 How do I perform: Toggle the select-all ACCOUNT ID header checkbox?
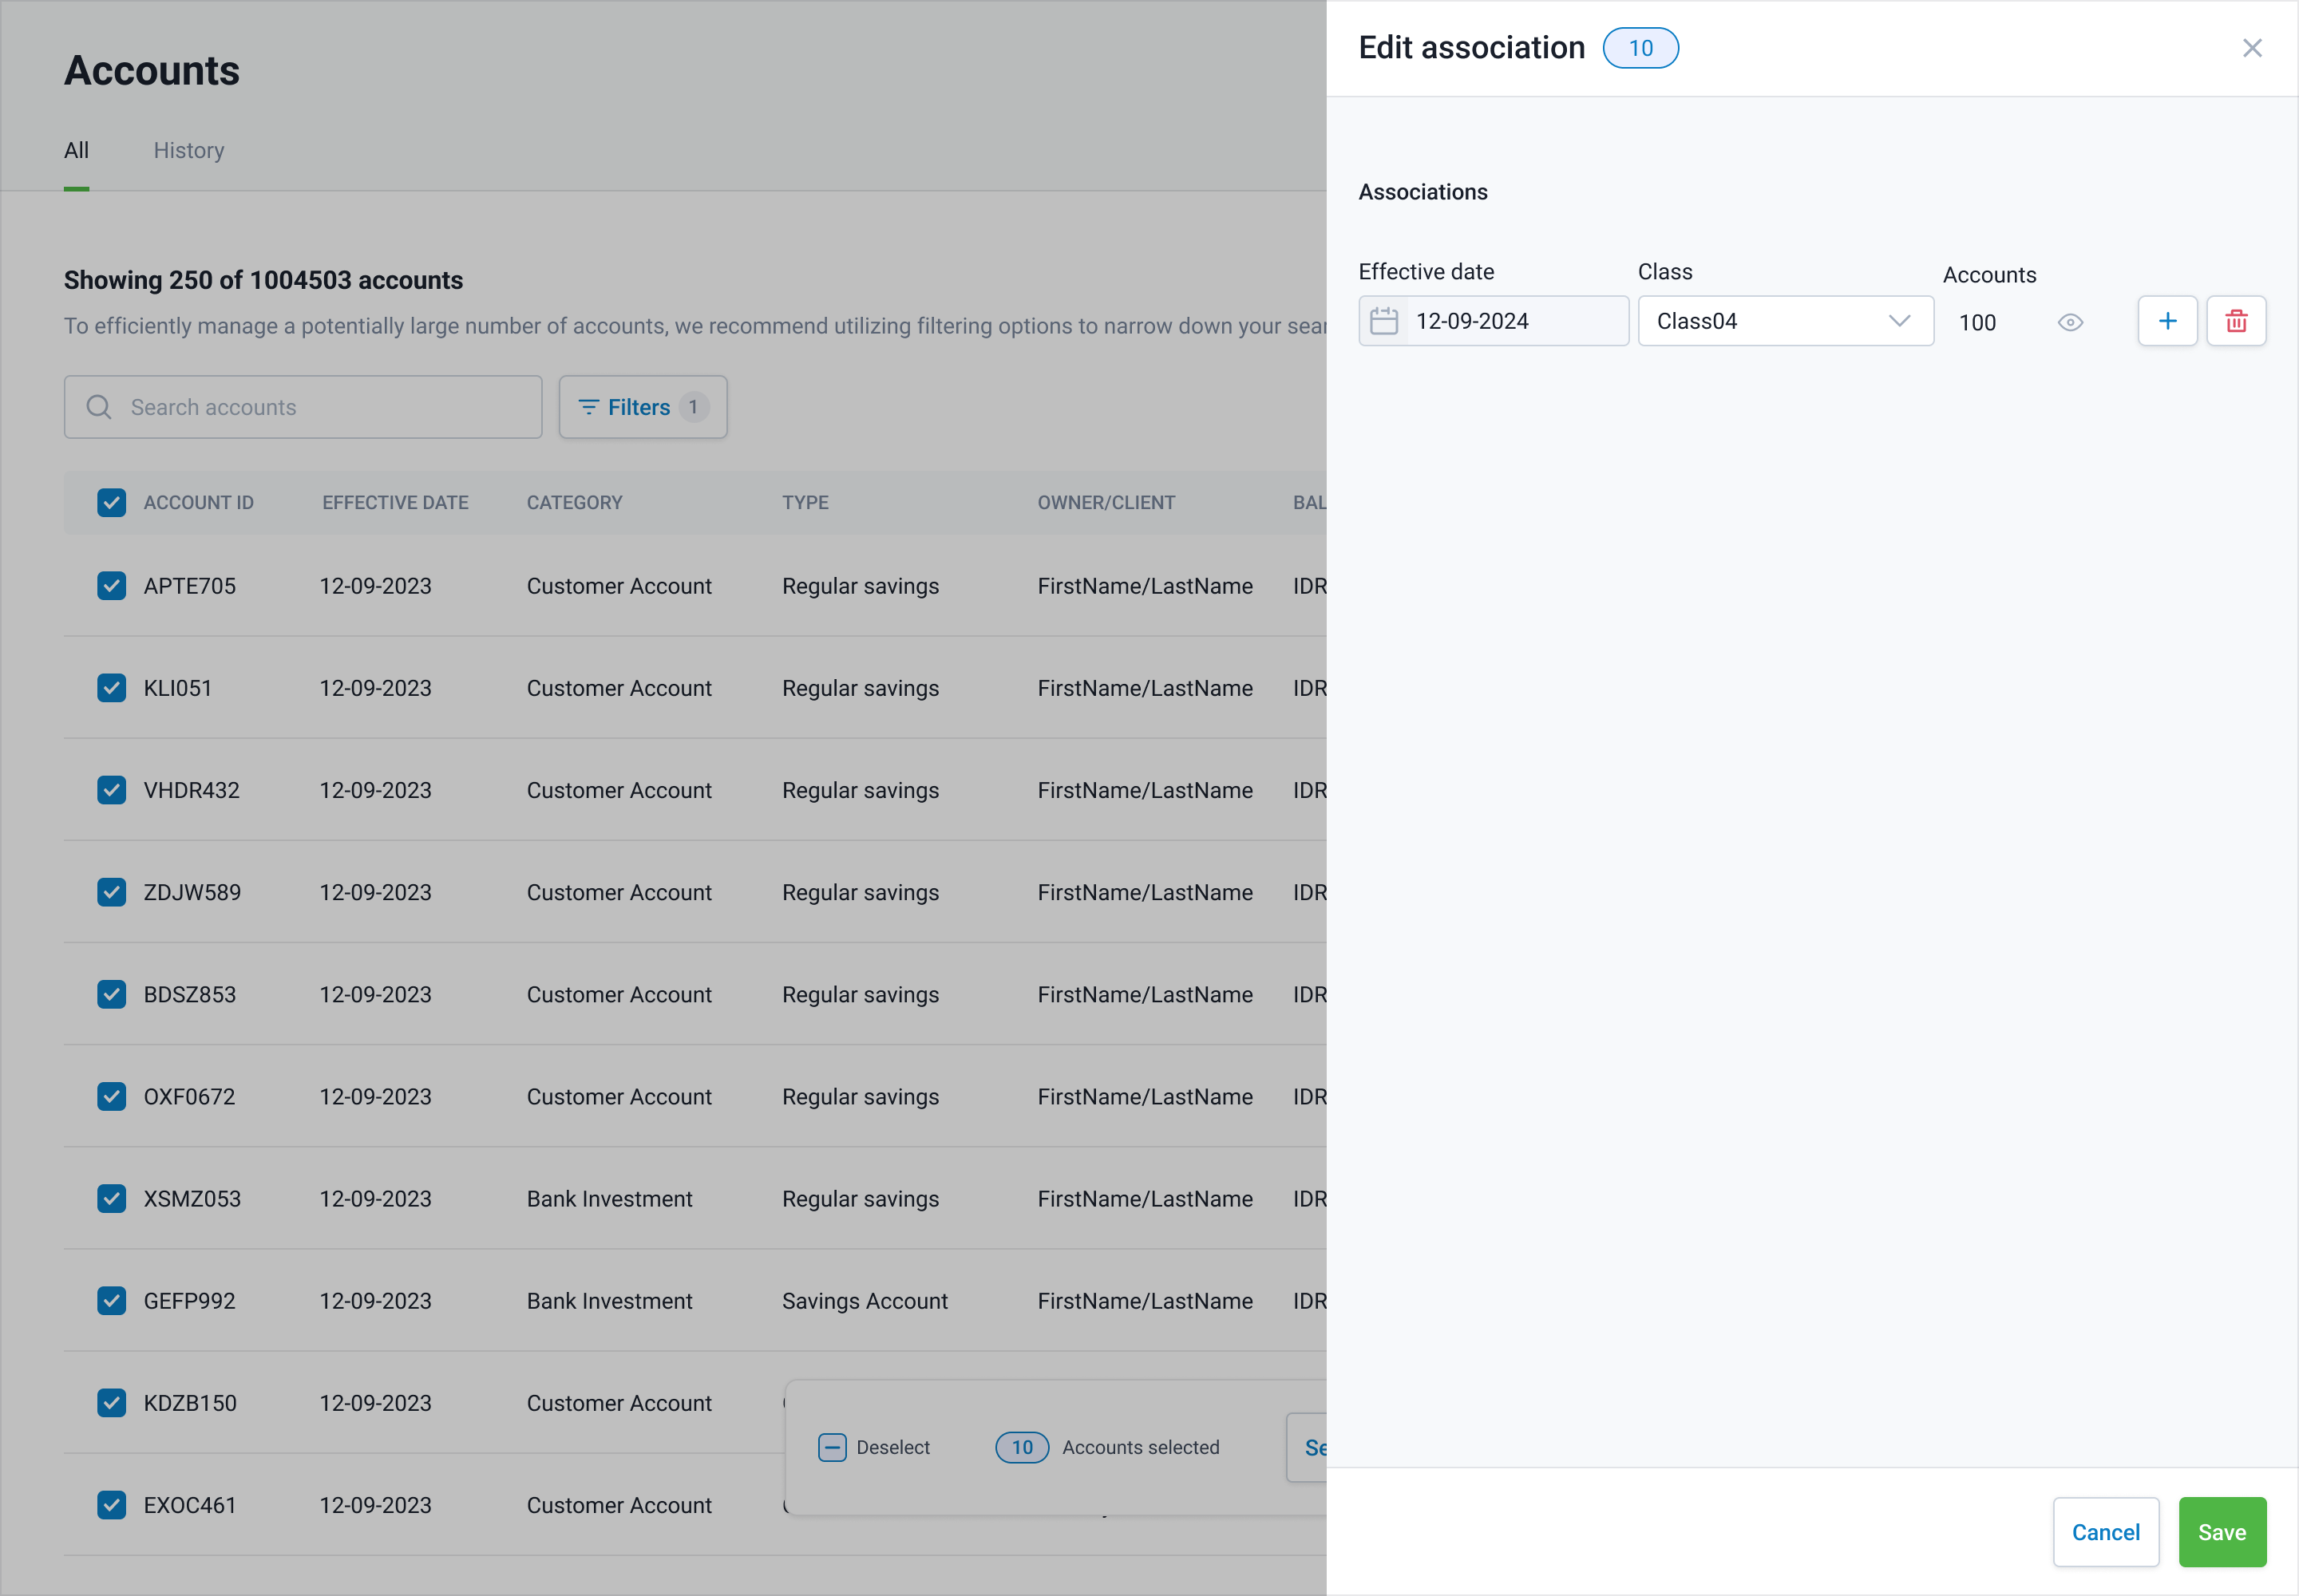click(111, 503)
